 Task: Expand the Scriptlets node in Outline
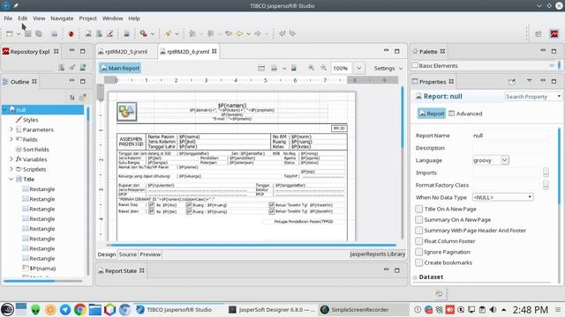(x=11, y=169)
